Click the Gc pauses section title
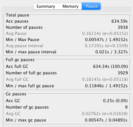 point(16,94)
